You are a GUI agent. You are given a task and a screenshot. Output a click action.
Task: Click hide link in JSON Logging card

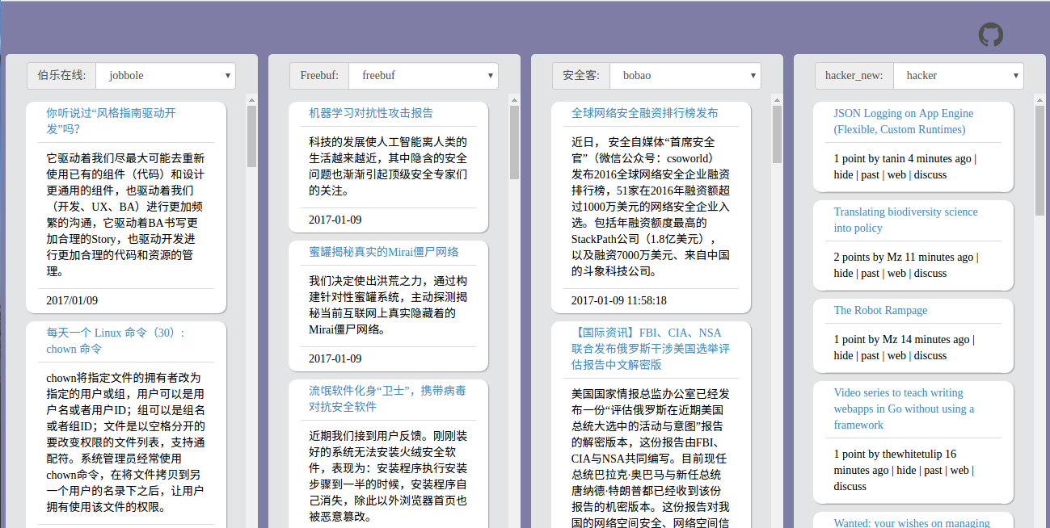pyautogui.click(x=843, y=174)
